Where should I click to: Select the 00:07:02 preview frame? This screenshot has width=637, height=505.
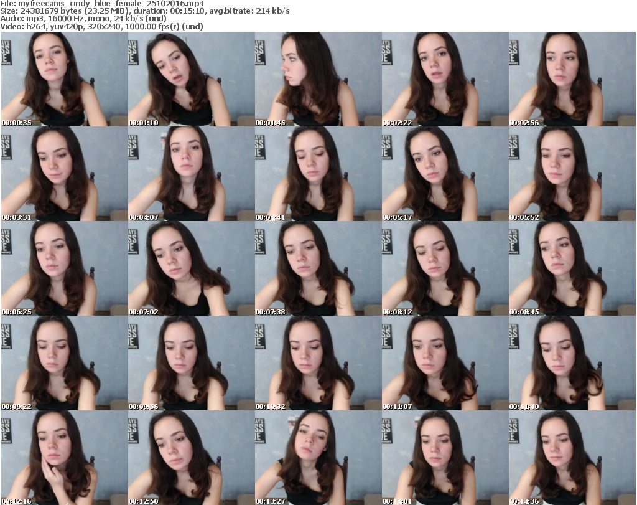pos(192,268)
